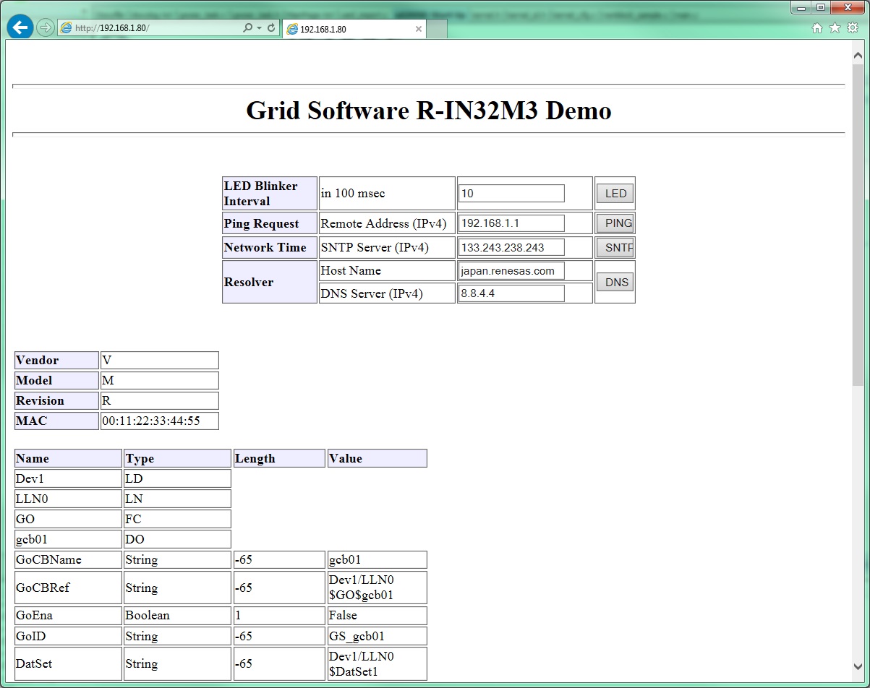The height and width of the screenshot is (688, 870).
Task: Click the "in 100 msec" cell
Action: (x=387, y=194)
